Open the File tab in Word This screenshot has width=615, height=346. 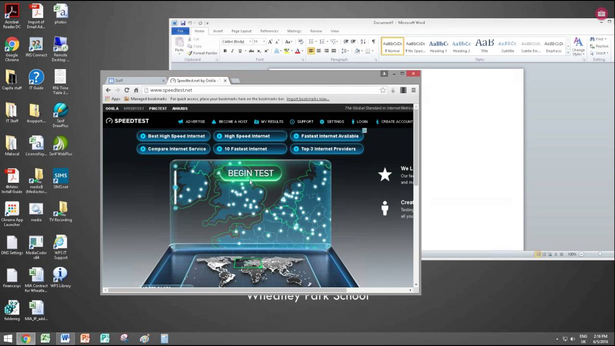point(180,31)
